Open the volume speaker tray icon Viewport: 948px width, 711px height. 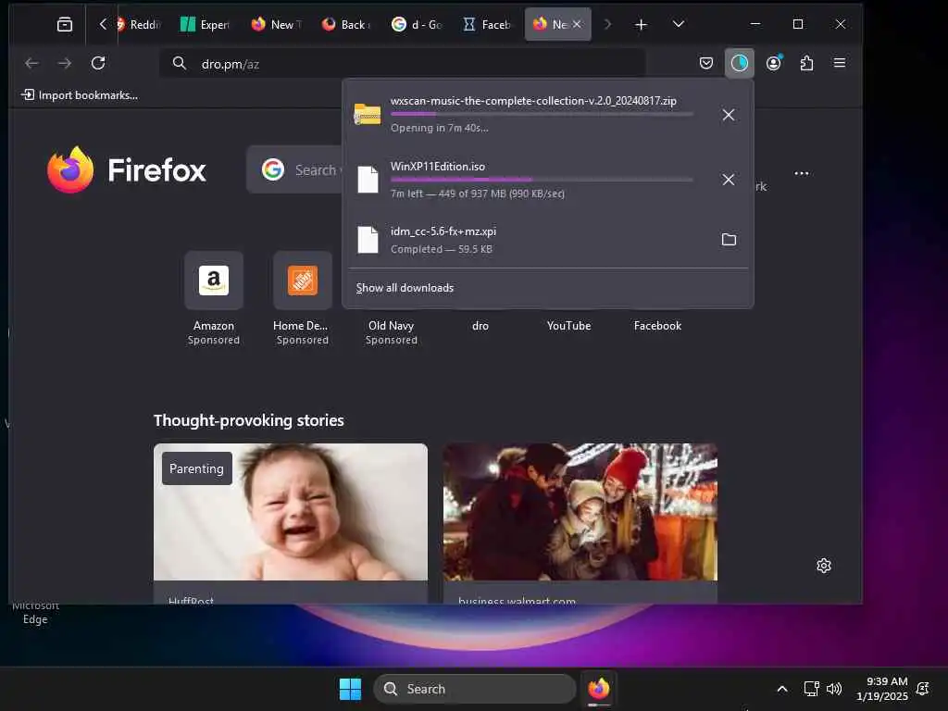coord(834,689)
